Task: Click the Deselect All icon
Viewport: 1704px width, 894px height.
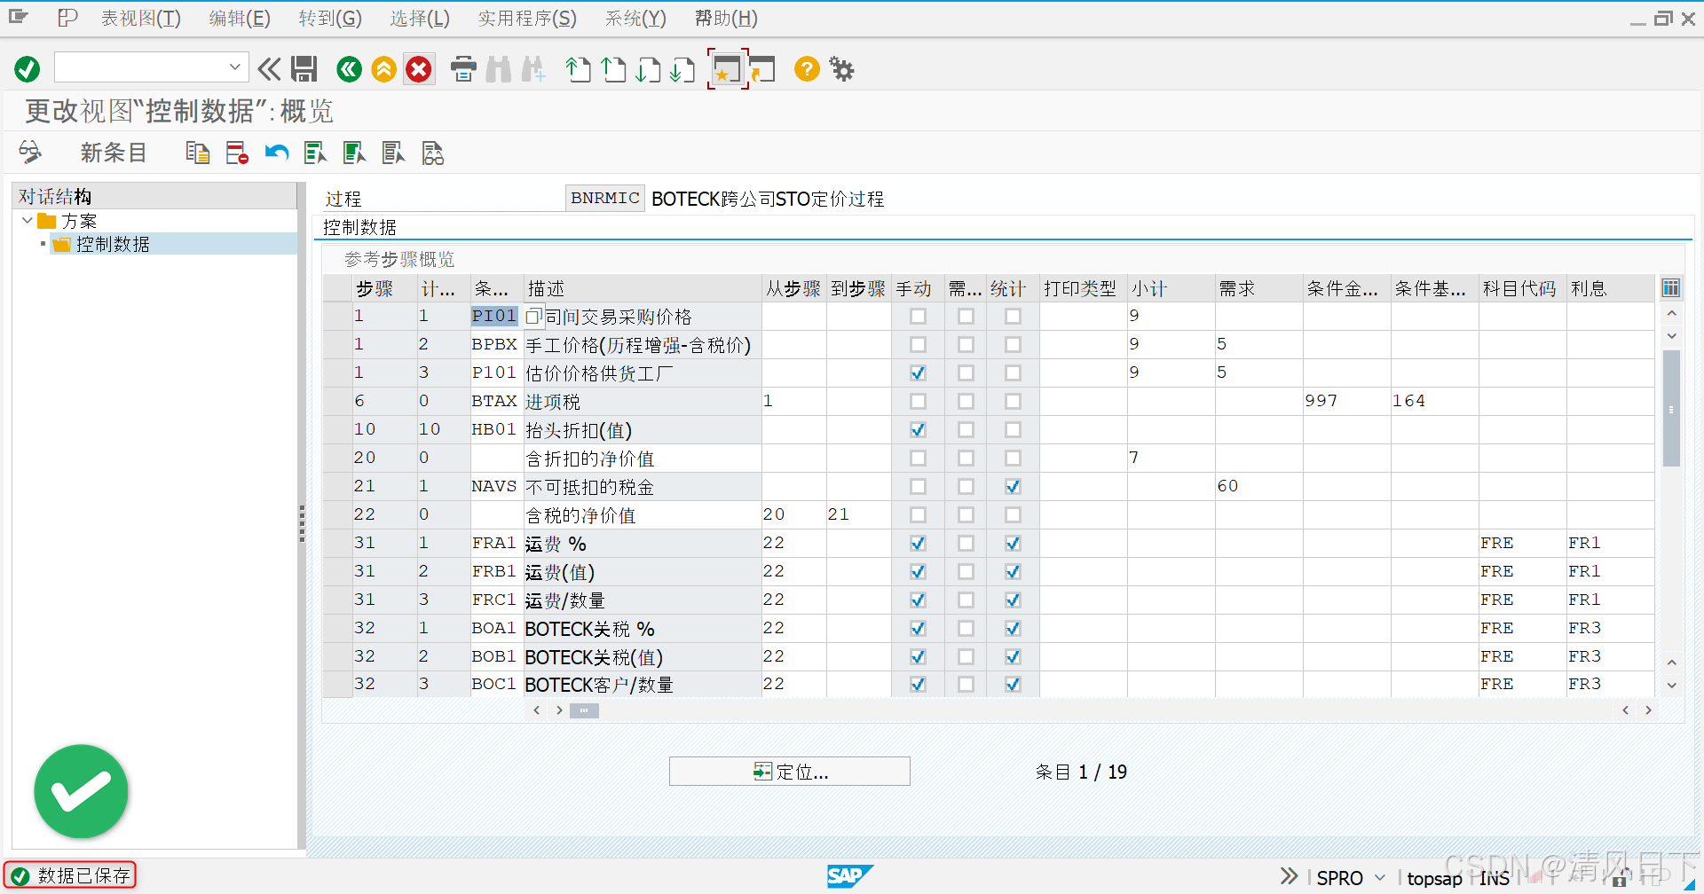Action: tap(394, 153)
